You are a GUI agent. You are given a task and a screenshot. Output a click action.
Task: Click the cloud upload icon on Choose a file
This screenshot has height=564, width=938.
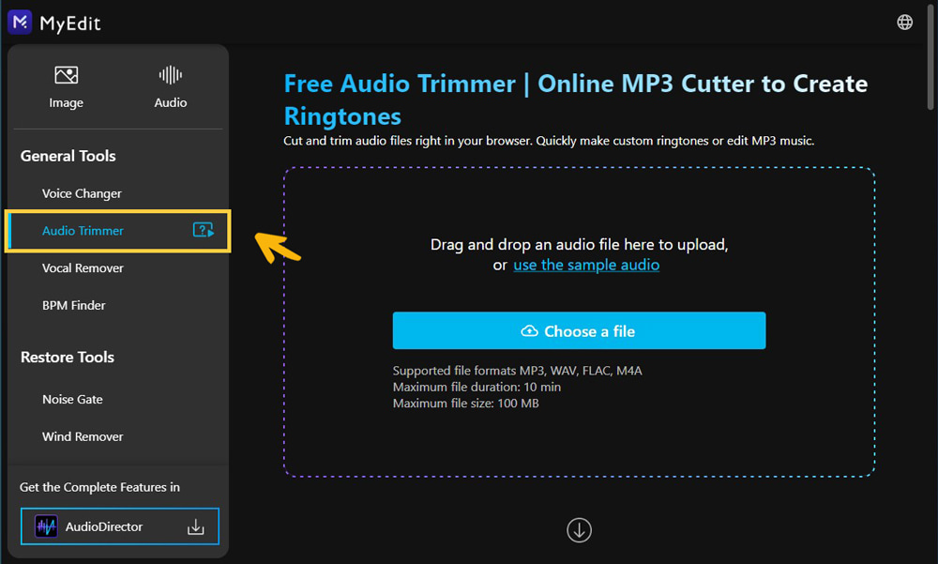click(532, 330)
